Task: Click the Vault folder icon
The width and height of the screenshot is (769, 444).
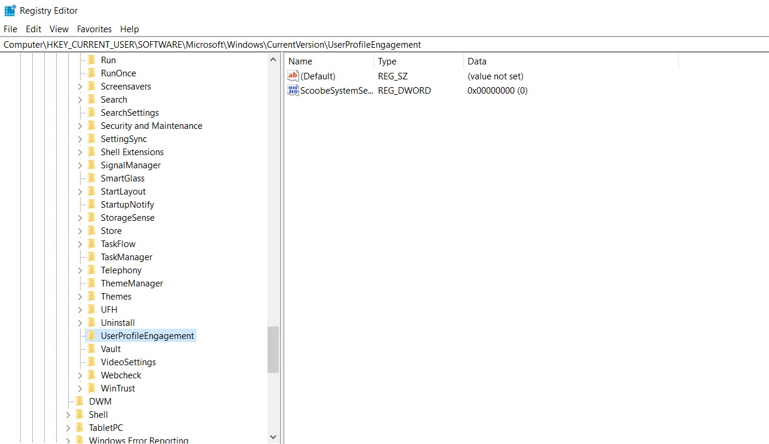Action: tap(91, 349)
